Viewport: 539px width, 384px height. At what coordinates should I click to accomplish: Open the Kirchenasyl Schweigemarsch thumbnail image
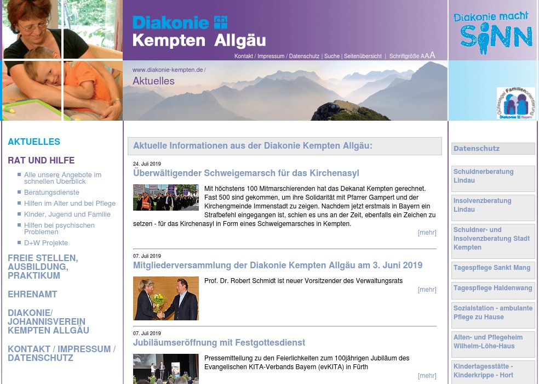tap(165, 197)
